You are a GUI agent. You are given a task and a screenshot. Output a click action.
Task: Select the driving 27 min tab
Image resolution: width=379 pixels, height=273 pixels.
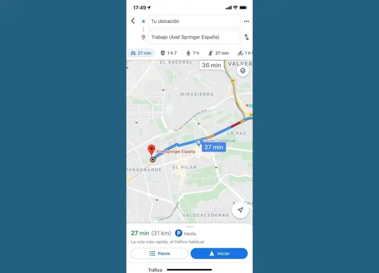pos(141,53)
